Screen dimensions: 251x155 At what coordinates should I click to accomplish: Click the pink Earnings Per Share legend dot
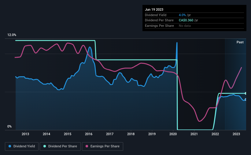(87, 146)
